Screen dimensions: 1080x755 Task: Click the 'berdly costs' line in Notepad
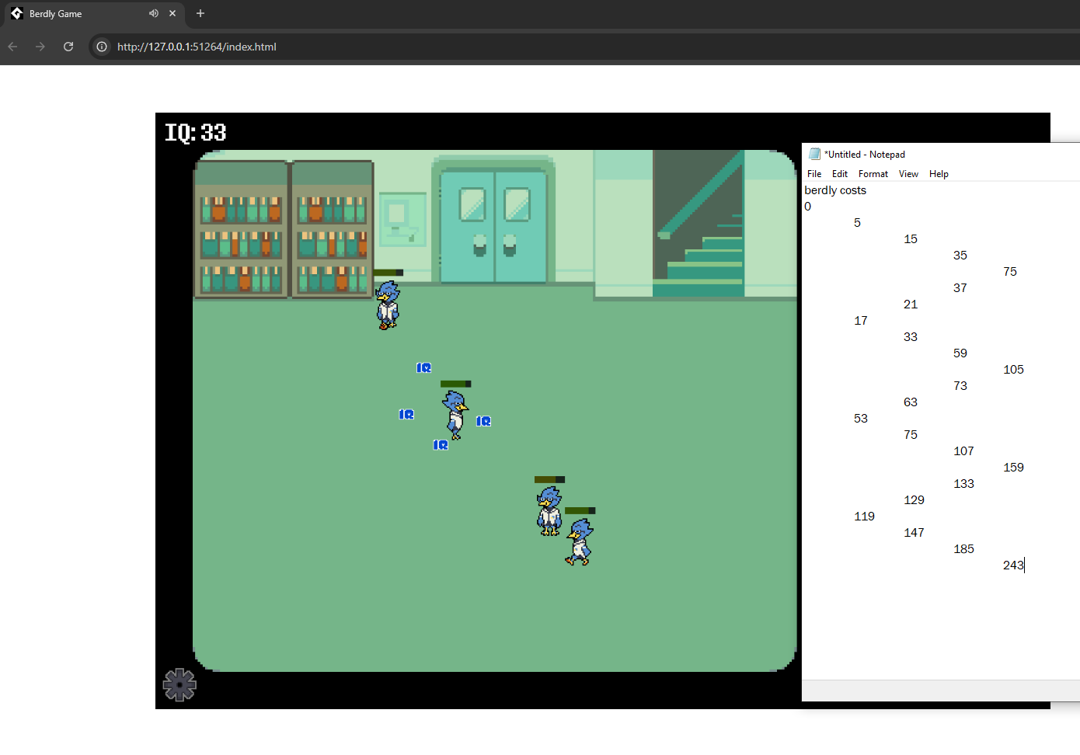835,190
